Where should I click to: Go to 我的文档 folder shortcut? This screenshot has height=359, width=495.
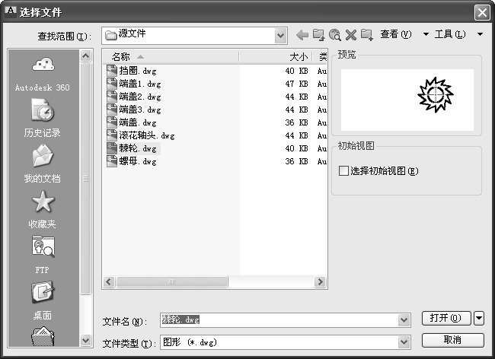[x=43, y=164]
